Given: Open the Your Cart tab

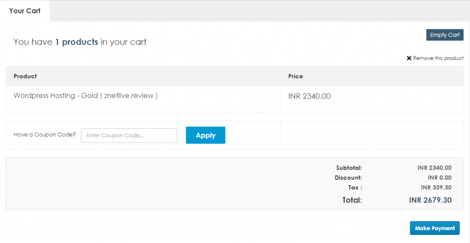Looking at the screenshot, I should pyautogui.click(x=25, y=11).
